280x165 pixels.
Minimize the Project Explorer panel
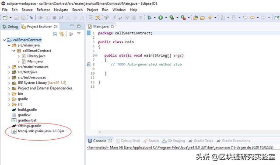(72, 26)
